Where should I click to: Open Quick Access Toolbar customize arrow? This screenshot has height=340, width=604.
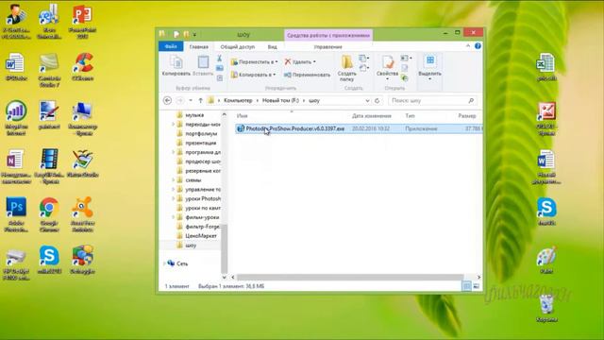pos(194,35)
